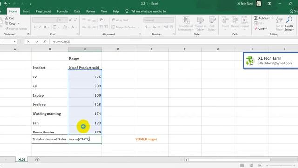The width and height of the screenshot is (298, 168).
Task: Open the Font dialog launcher
Action: 78,34
